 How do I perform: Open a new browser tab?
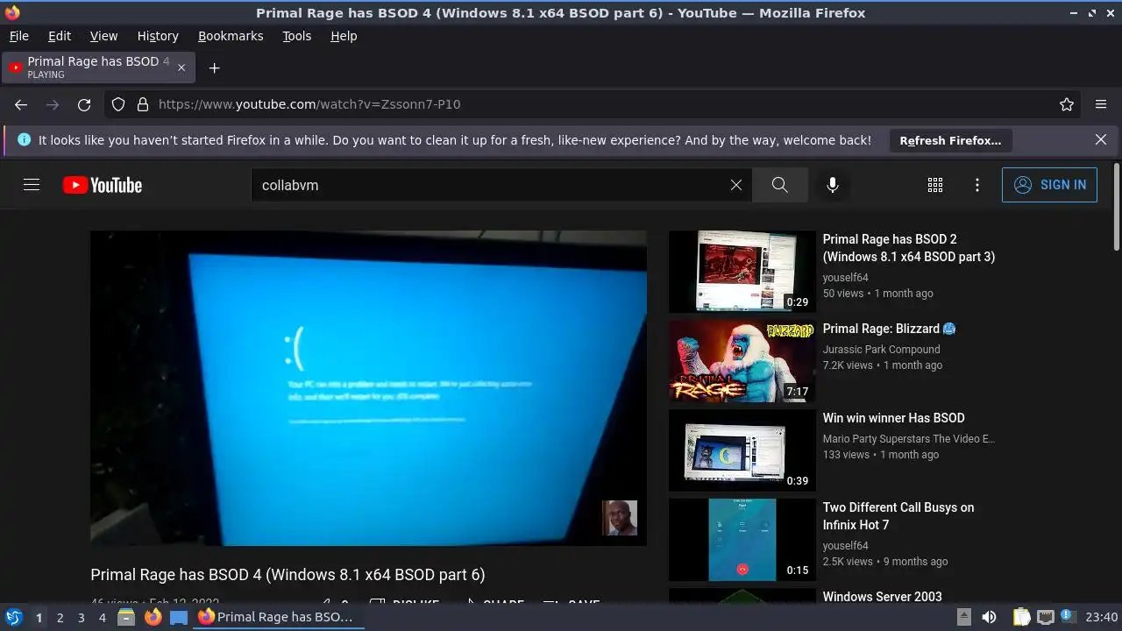(214, 67)
